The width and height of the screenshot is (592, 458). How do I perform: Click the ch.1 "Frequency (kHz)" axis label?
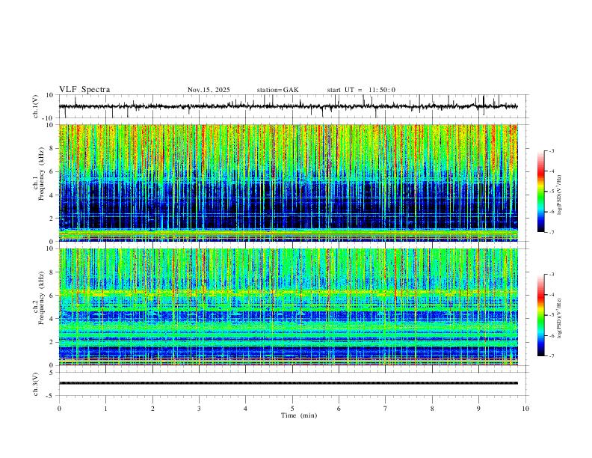pyautogui.click(x=42, y=174)
